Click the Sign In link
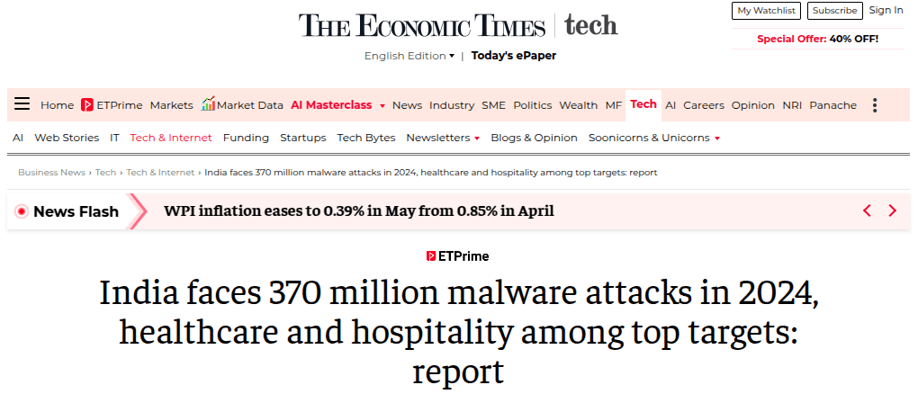 (886, 10)
